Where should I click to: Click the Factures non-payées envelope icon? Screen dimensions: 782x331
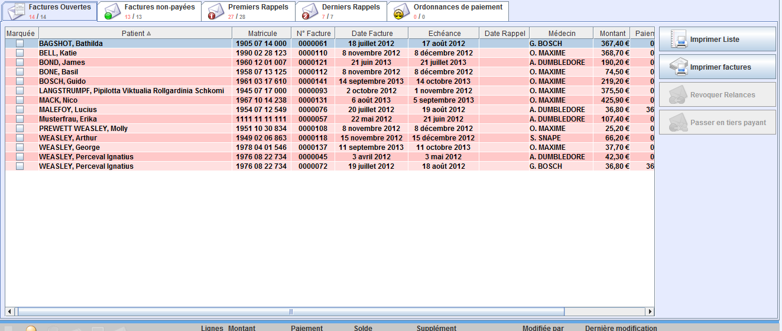pos(112,11)
